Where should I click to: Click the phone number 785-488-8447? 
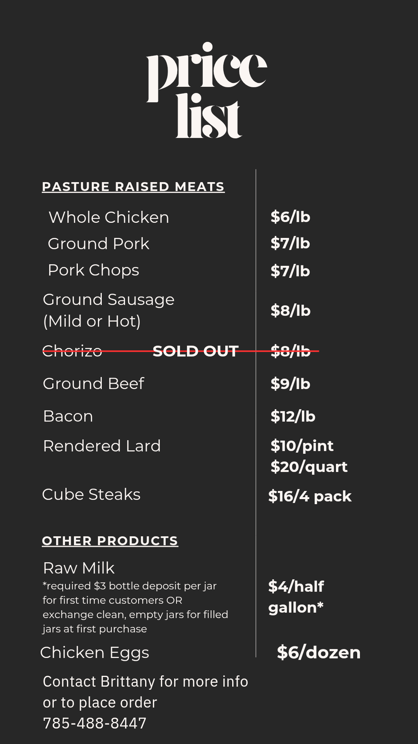(x=95, y=723)
